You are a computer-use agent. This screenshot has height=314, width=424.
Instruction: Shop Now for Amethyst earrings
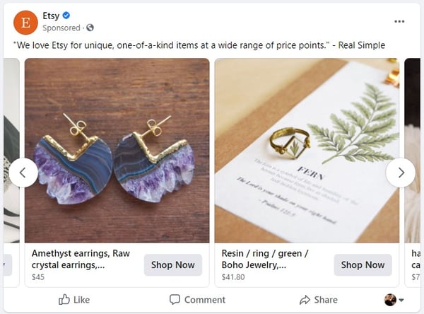click(173, 264)
